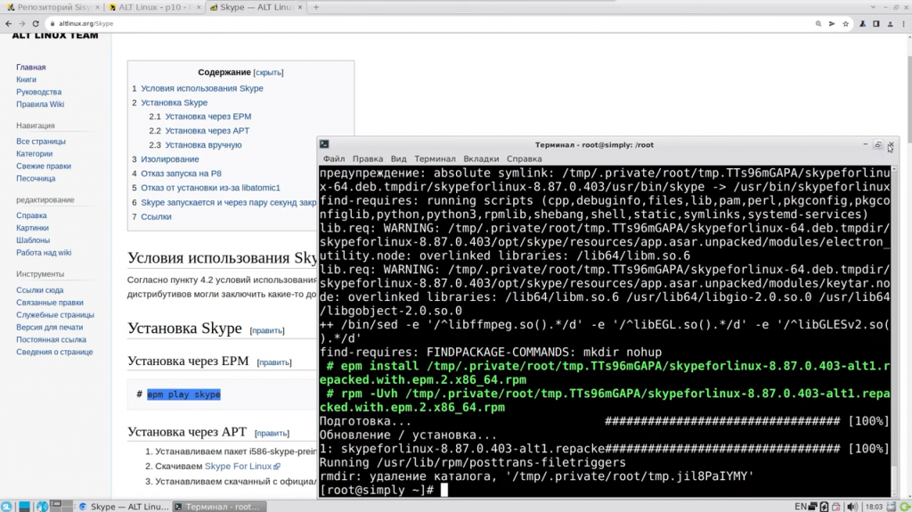Switch to the ALT Linux - p10 tab
The height and width of the screenshot is (512, 912).
click(x=154, y=7)
